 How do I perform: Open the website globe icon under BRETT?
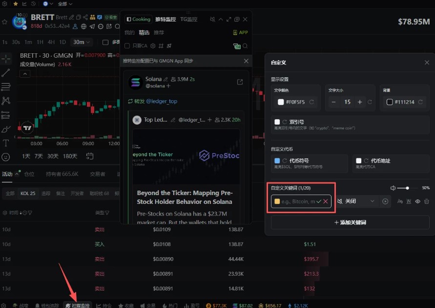tap(83, 26)
